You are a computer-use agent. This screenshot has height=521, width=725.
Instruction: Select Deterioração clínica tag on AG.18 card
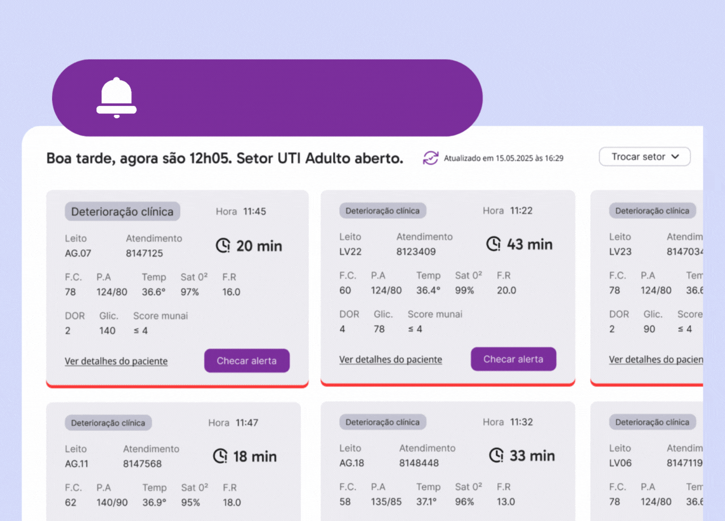[x=382, y=422]
